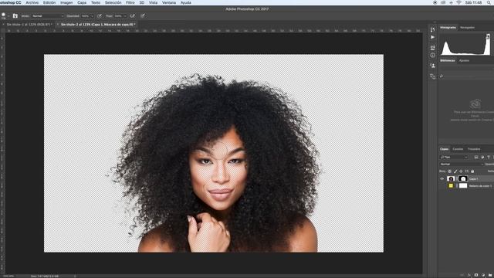
Task: Select the Relleno de color 1 mask thumbnail
Action: click(463, 185)
